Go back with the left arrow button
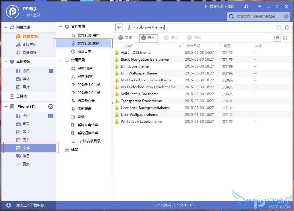 pyautogui.click(x=119, y=27)
